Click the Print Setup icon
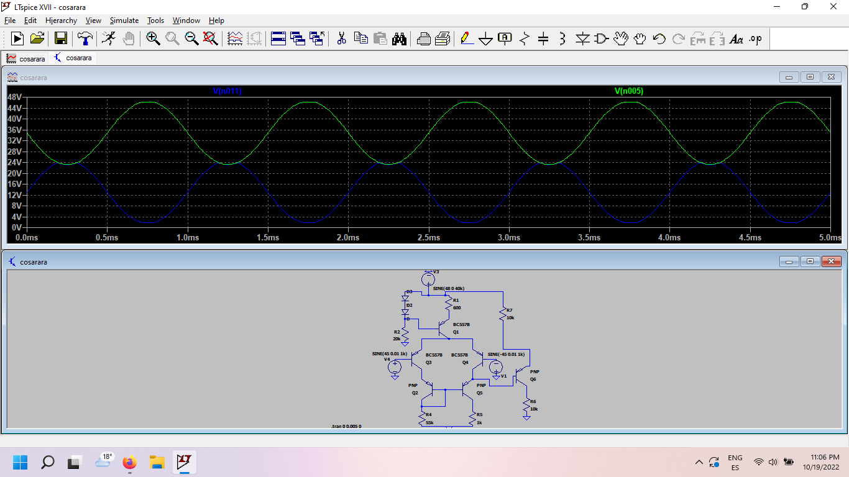This screenshot has height=477, width=849. click(423, 39)
